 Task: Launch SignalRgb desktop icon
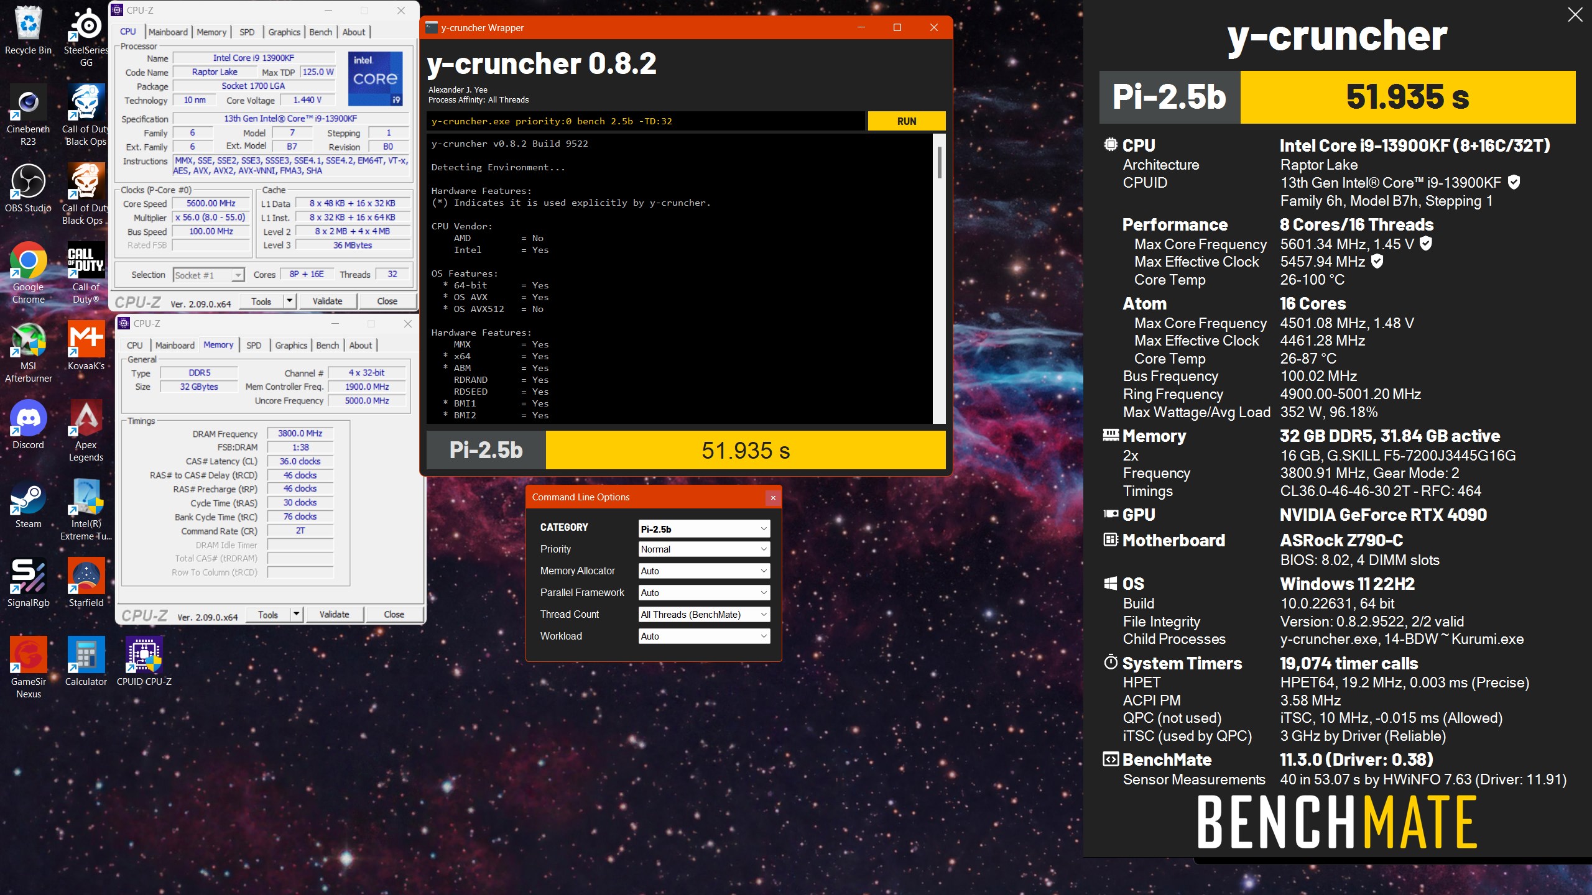click(28, 582)
